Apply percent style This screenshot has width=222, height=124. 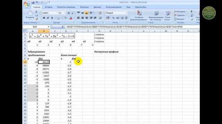point(113,18)
